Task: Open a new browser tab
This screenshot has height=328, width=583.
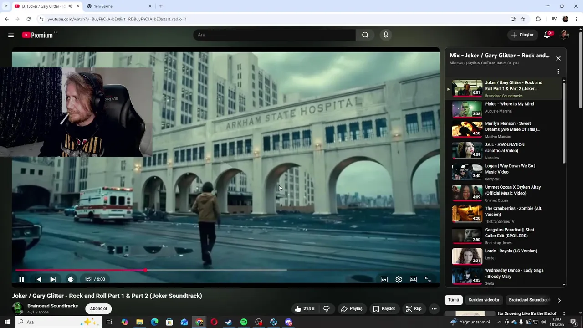Action: (x=161, y=6)
